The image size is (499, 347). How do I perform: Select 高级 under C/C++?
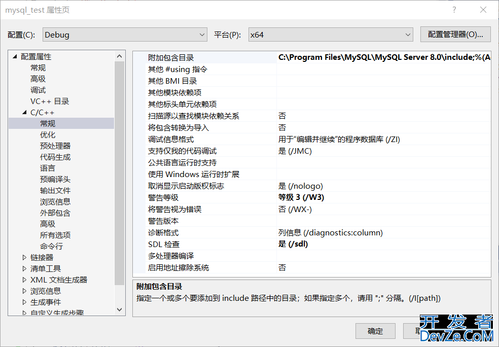(x=48, y=224)
